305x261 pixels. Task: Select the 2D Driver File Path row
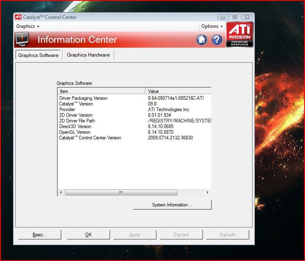(x=134, y=121)
